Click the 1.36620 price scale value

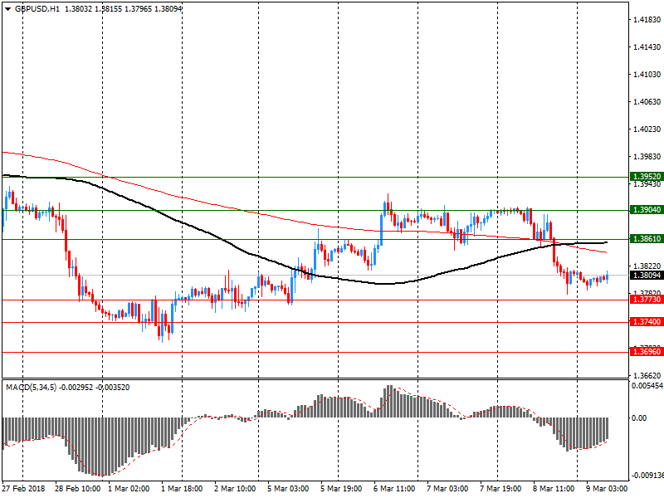pyautogui.click(x=647, y=375)
